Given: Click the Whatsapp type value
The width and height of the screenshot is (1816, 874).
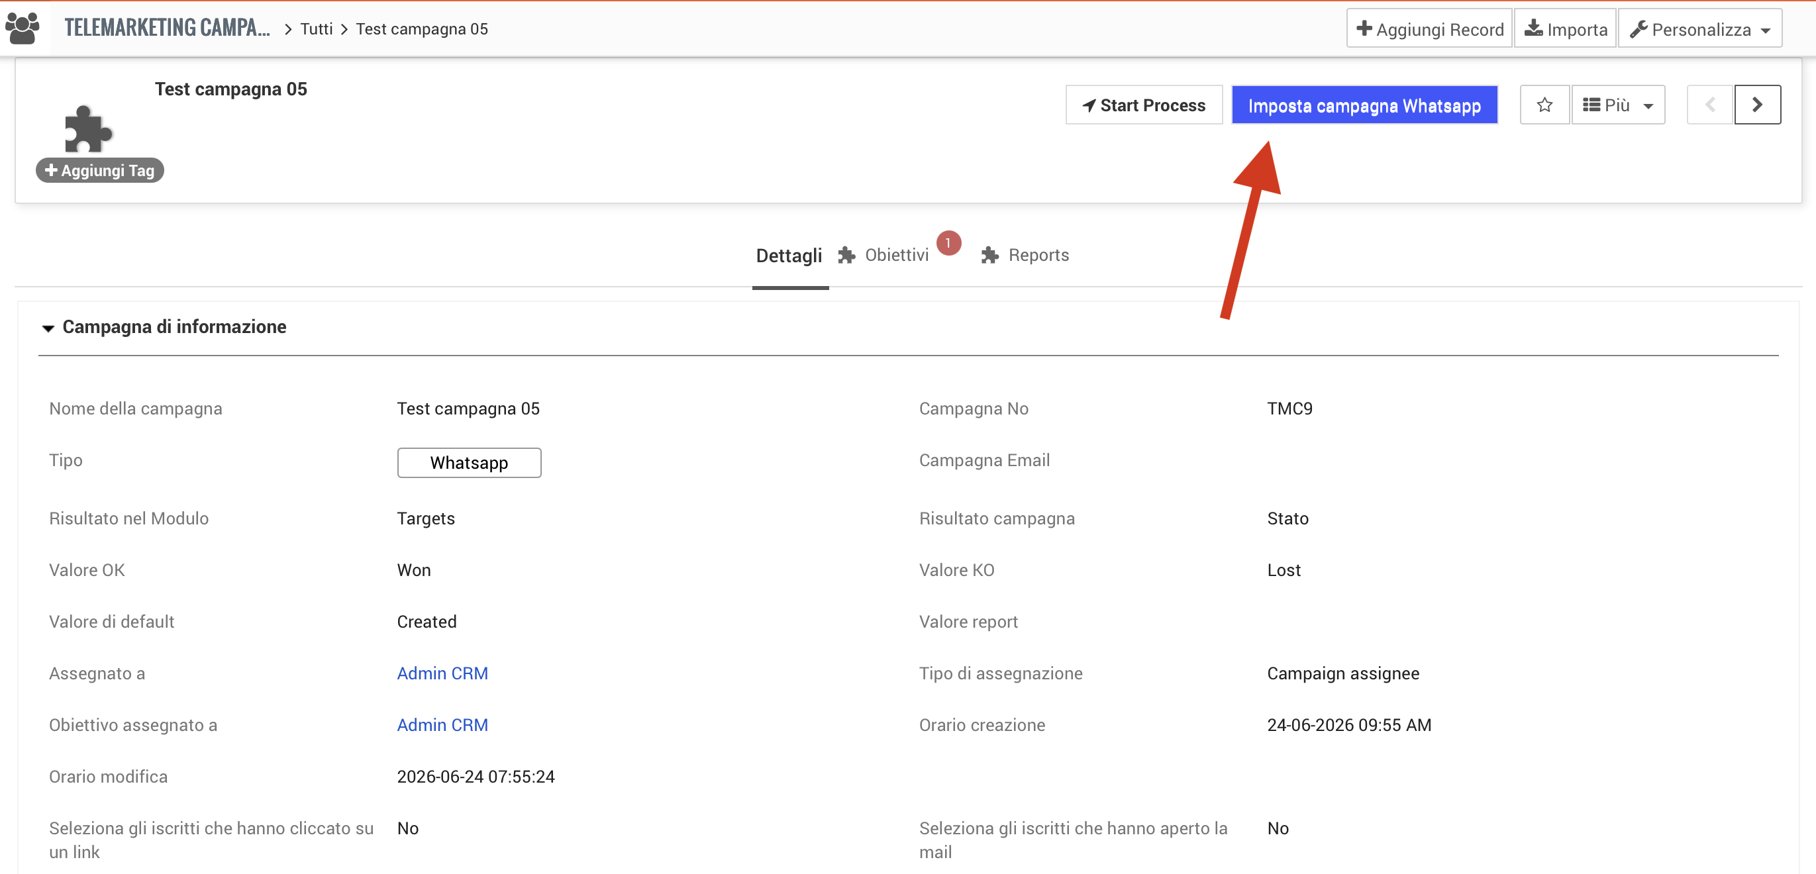Looking at the screenshot, I should [x=469, y=462].
